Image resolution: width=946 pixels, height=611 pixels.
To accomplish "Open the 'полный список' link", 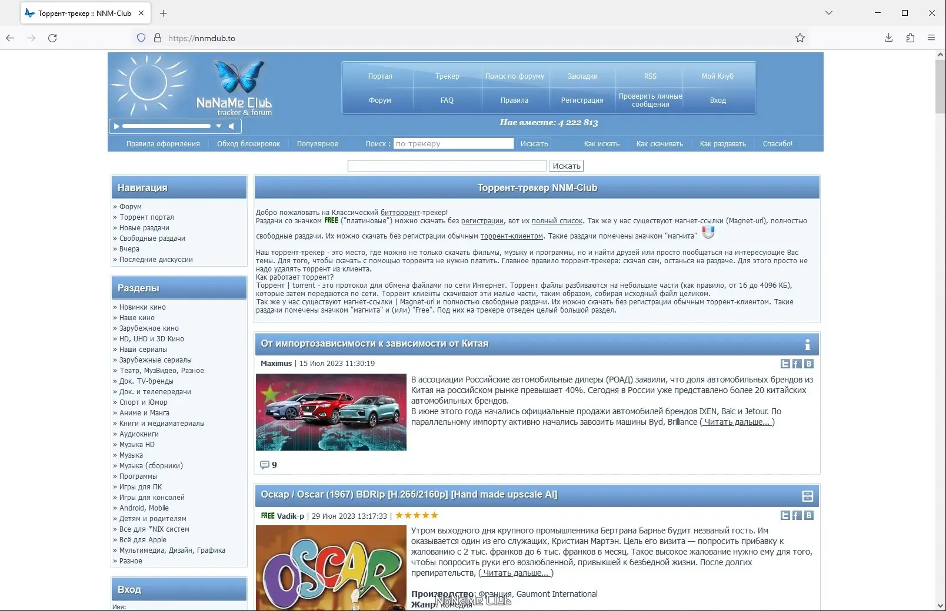I will pos(557,221).
